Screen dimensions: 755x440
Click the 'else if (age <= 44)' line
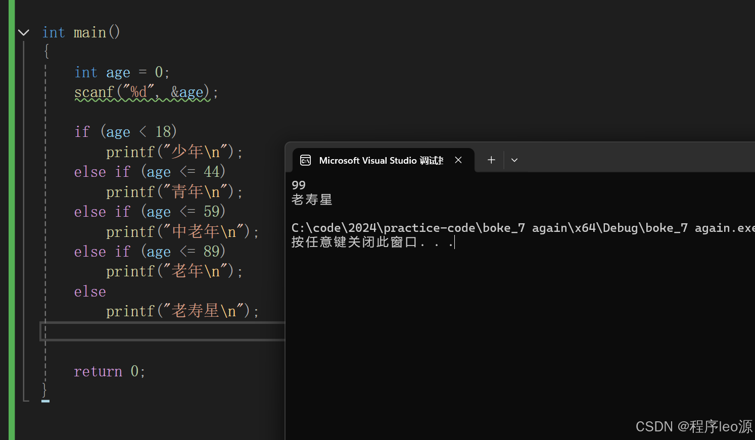pyautogui.click(x=150, y=172)
